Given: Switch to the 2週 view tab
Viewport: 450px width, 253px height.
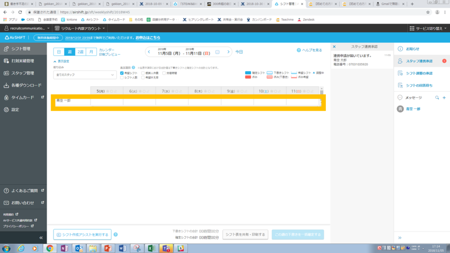Looking at the screenshot, I should pyautogui.click(x=81, y=52).
